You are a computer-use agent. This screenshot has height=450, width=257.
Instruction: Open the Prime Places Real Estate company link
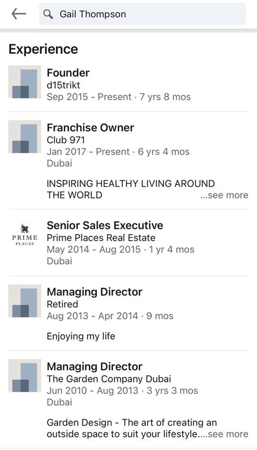pos(101,237)
